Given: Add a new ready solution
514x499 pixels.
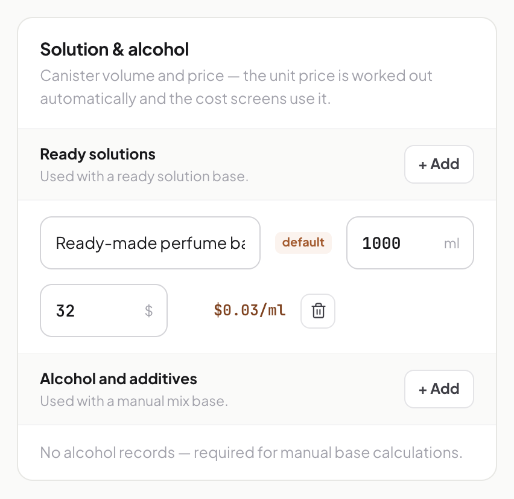Looking at the screenshot, I should click(439, 164).
